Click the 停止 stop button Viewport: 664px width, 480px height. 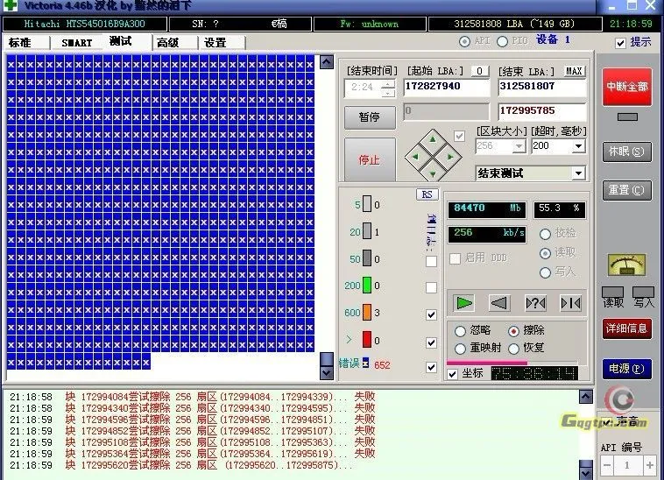tap(370, 159)
